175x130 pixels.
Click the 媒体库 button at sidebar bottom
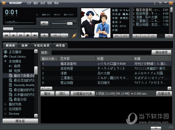20,121
